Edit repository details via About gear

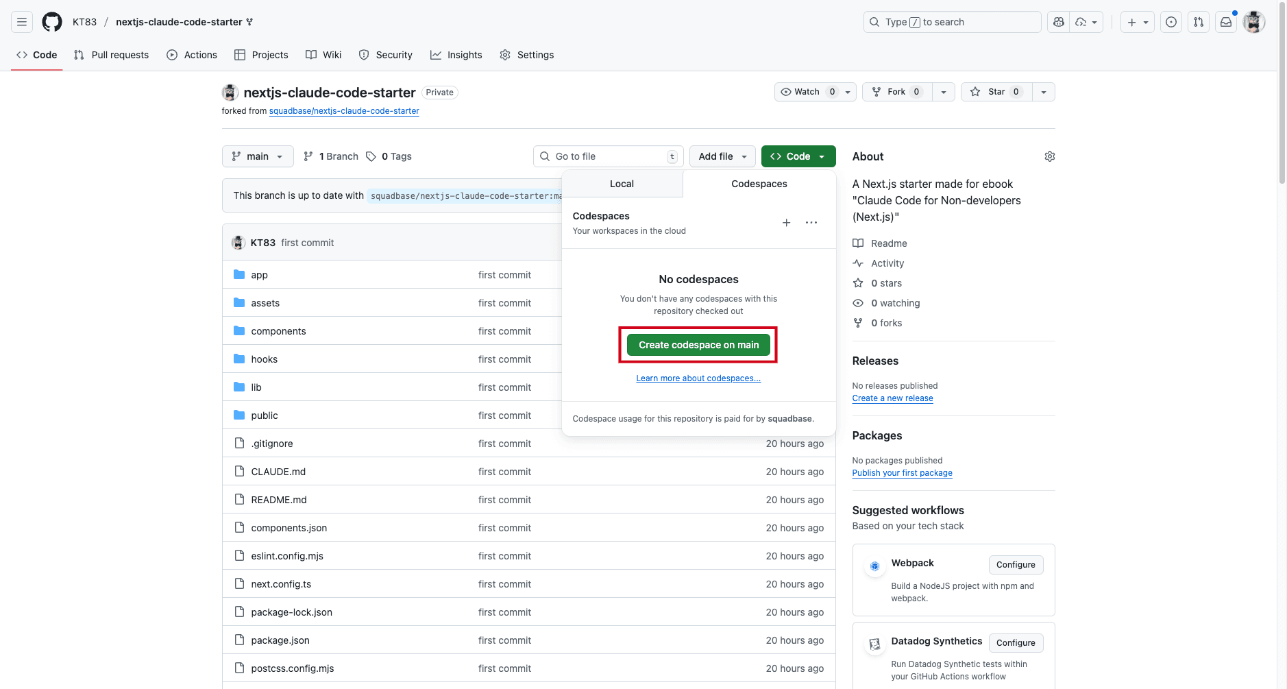1049,156
